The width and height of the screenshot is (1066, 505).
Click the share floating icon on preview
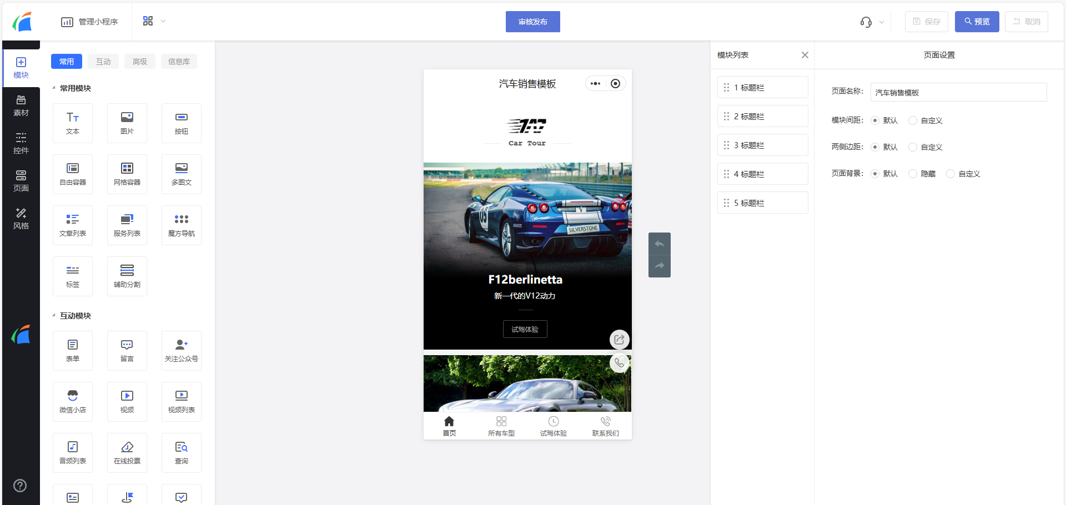click(x=619, y=340)
